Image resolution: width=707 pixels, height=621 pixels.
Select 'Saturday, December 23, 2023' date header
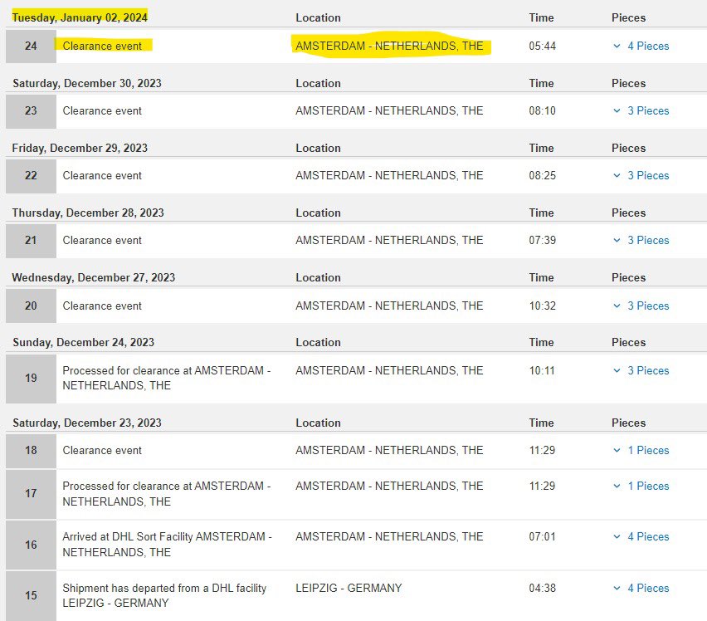87,423
